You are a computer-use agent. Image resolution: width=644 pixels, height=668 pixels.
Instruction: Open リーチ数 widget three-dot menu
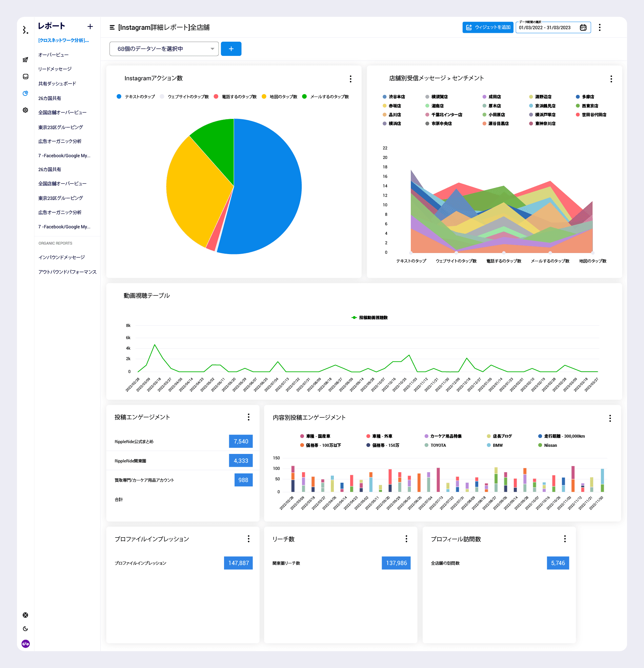pos(406,539)
